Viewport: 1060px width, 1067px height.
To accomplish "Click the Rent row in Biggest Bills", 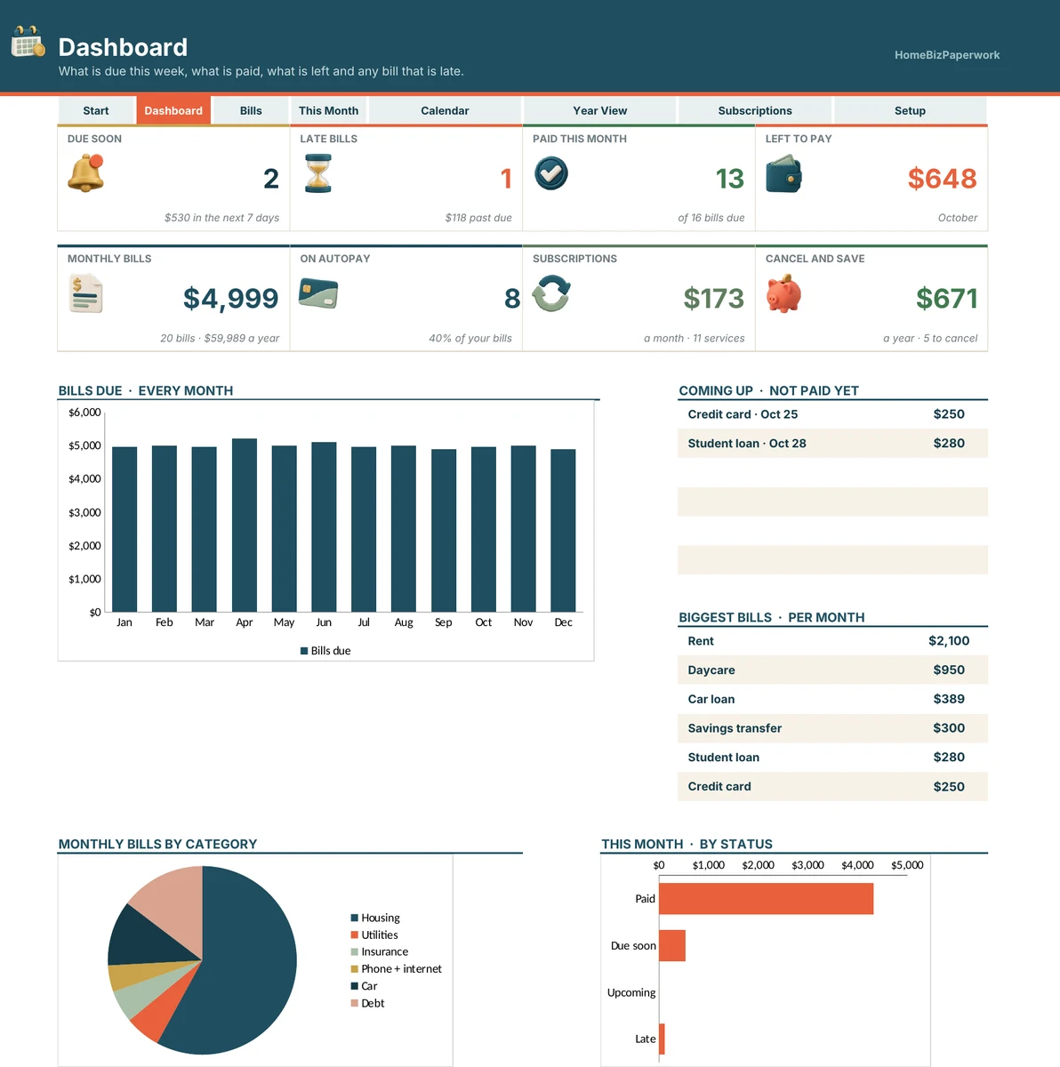I will 832,641.
